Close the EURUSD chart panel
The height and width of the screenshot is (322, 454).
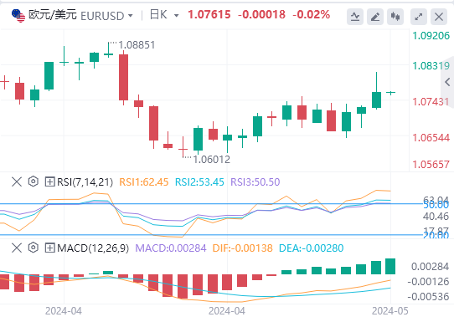439,17
